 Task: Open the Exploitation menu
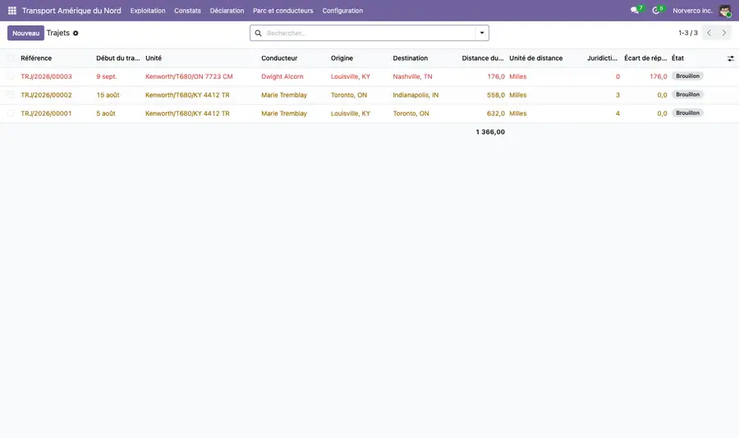tap(148, 11)
